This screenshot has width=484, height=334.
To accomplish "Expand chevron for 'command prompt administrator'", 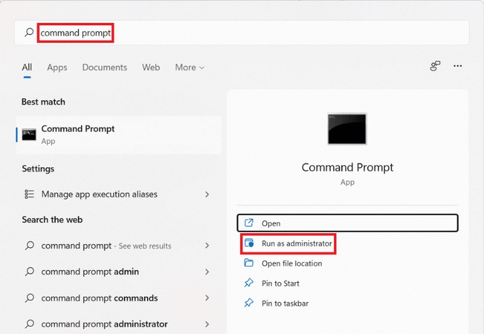I will point(207,324).
